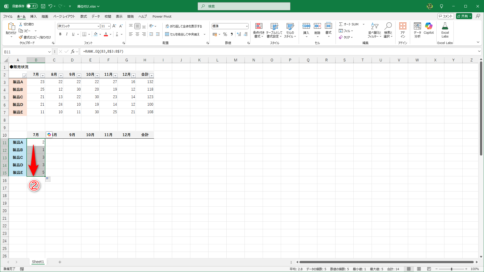Open the 7月 column filter dropdown
484x272 pixels.
43,75
